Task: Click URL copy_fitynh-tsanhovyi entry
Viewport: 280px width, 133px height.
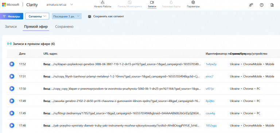Action: [x=121, y=77]
